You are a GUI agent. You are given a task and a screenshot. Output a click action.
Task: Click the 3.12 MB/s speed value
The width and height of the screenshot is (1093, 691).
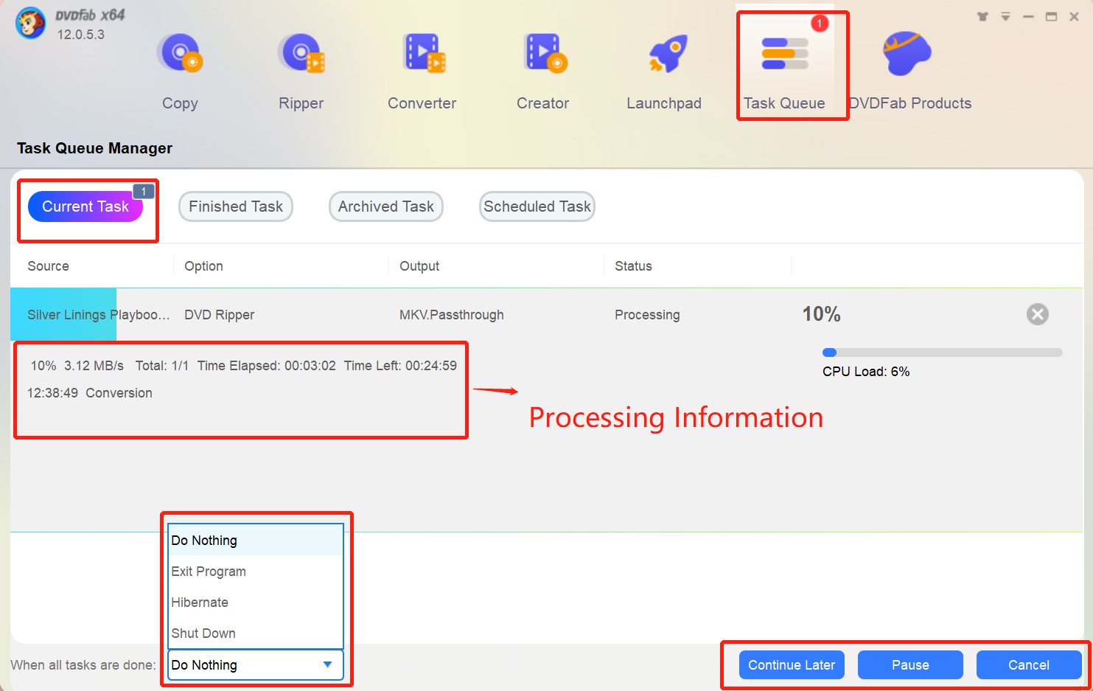click(94, 366)
